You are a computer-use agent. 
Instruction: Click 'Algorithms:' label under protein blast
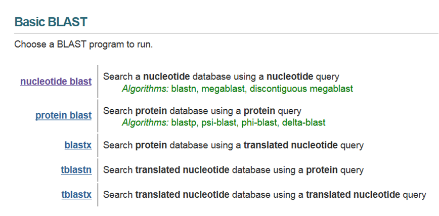tap(146, 122)
